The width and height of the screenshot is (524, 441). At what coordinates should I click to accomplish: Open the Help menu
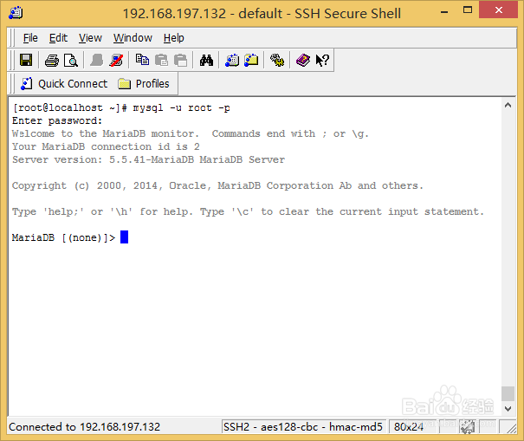pyautogui.click(x=174, y=38)
